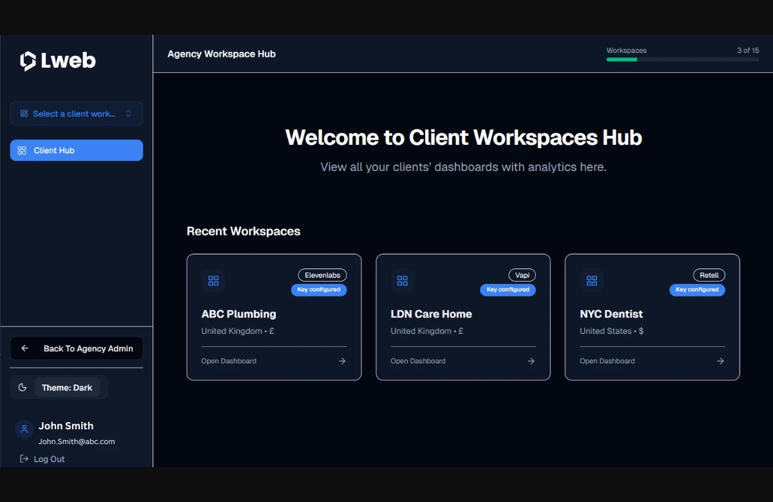Open Dashboard for NYC Dentist

click(607, 361)
